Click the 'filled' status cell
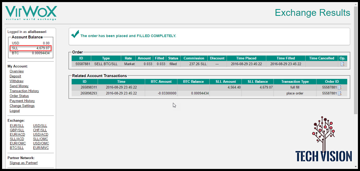Image resolution: width=360 pixels, height=171 pixels. pyautogui.click(x=173, y=64)
